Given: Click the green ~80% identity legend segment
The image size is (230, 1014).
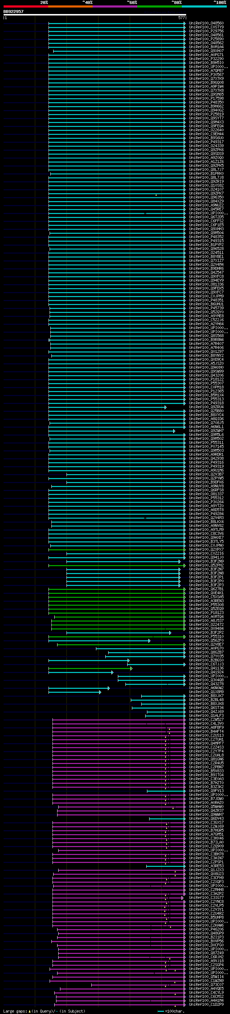Looking at the screenshot, I should coord(160,6).
